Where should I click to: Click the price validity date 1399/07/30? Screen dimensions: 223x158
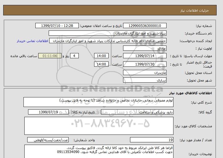coord(145,64)
